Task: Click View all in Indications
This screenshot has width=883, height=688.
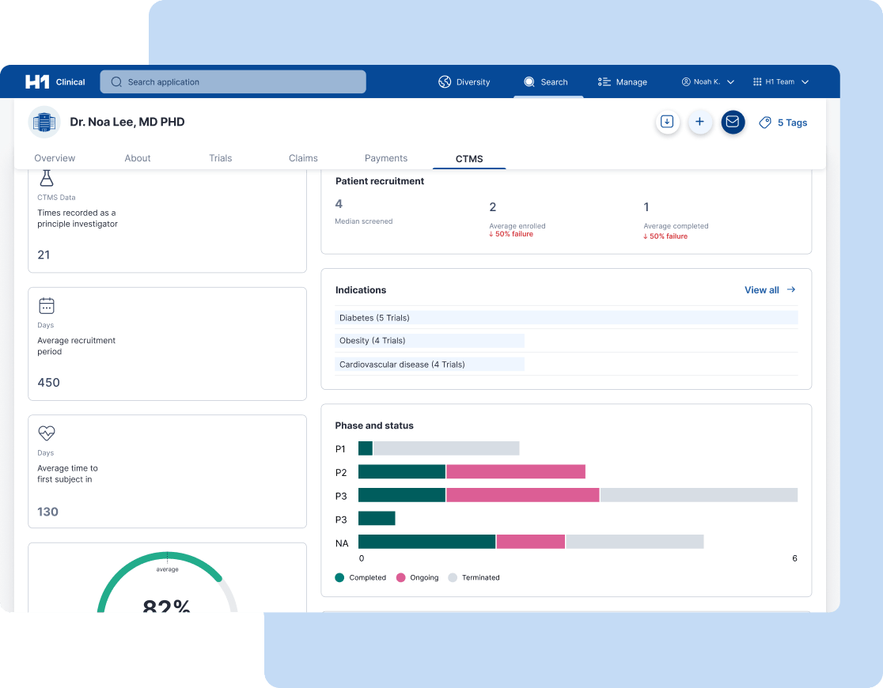Action: 762,290
